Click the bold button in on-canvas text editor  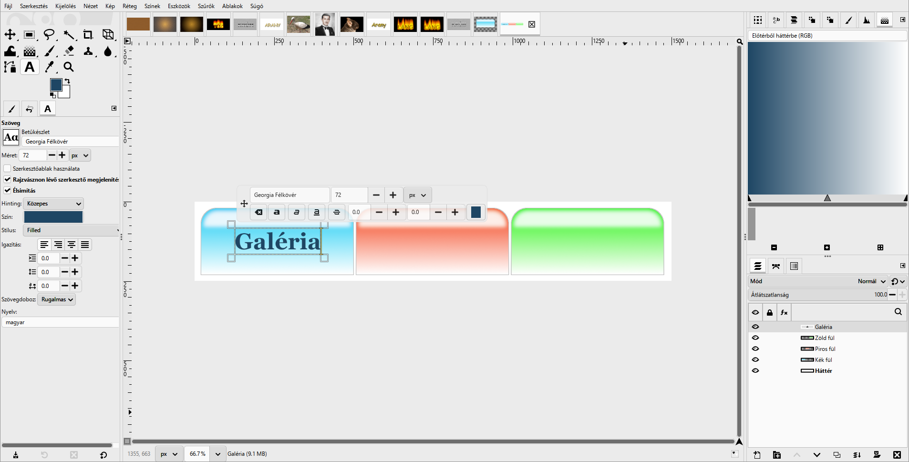click(277, 212)
